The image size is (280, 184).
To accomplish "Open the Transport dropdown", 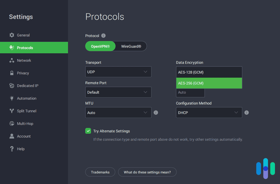I will click(118, 72).
